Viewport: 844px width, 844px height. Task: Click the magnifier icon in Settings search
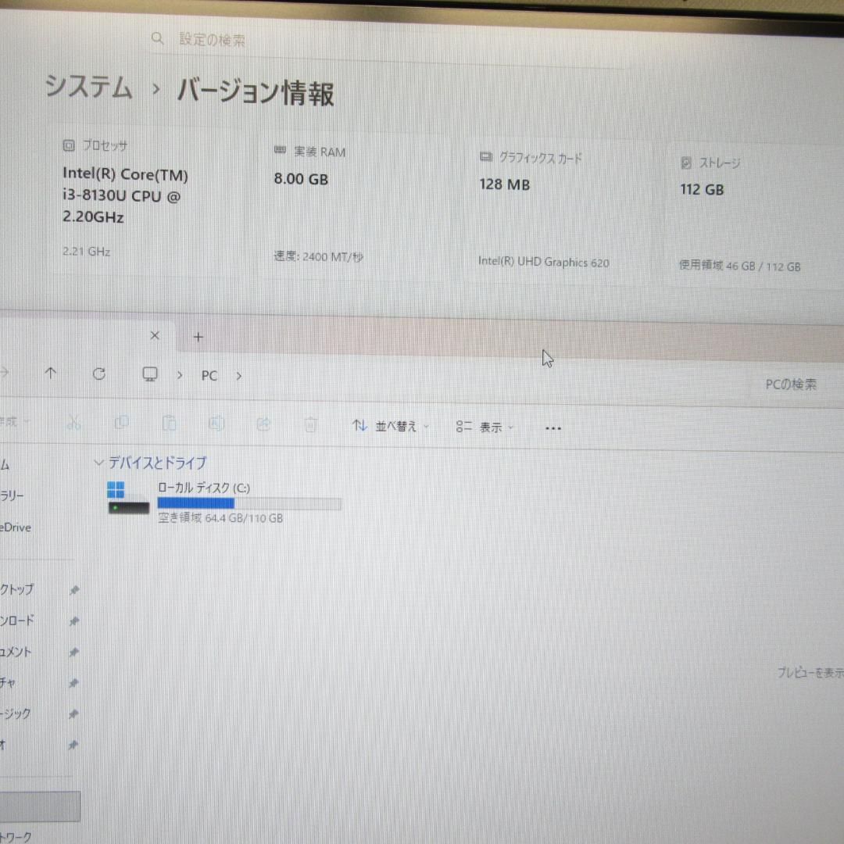click(x=157, y=38)
